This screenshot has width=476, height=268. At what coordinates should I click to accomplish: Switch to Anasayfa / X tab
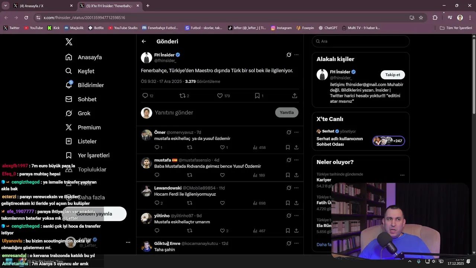[x=43, y=6]
